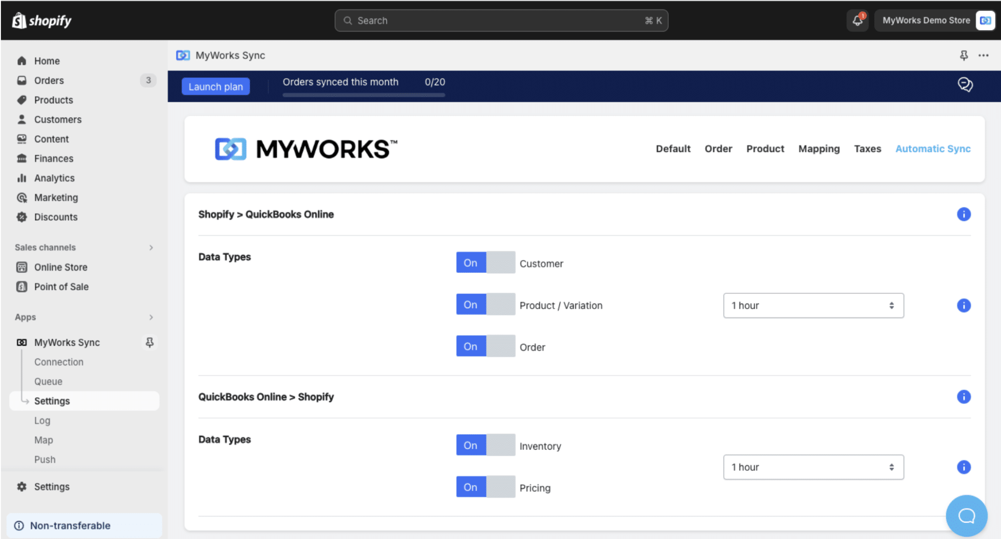Screen dimensions: 1001x539
Task: Click the Shopify logo
Action: click(x=42, y=20)
